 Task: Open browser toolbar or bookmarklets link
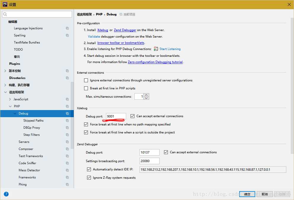121,43
